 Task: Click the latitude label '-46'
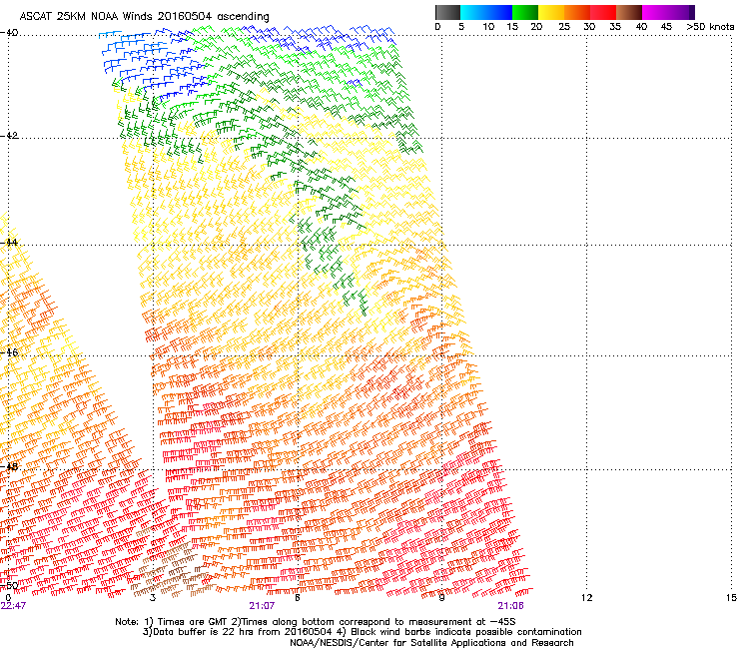(x=9, y=352)
